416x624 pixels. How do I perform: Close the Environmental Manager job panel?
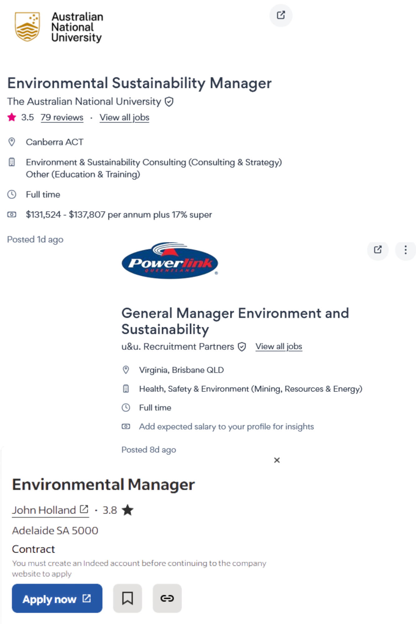point(277,460)
